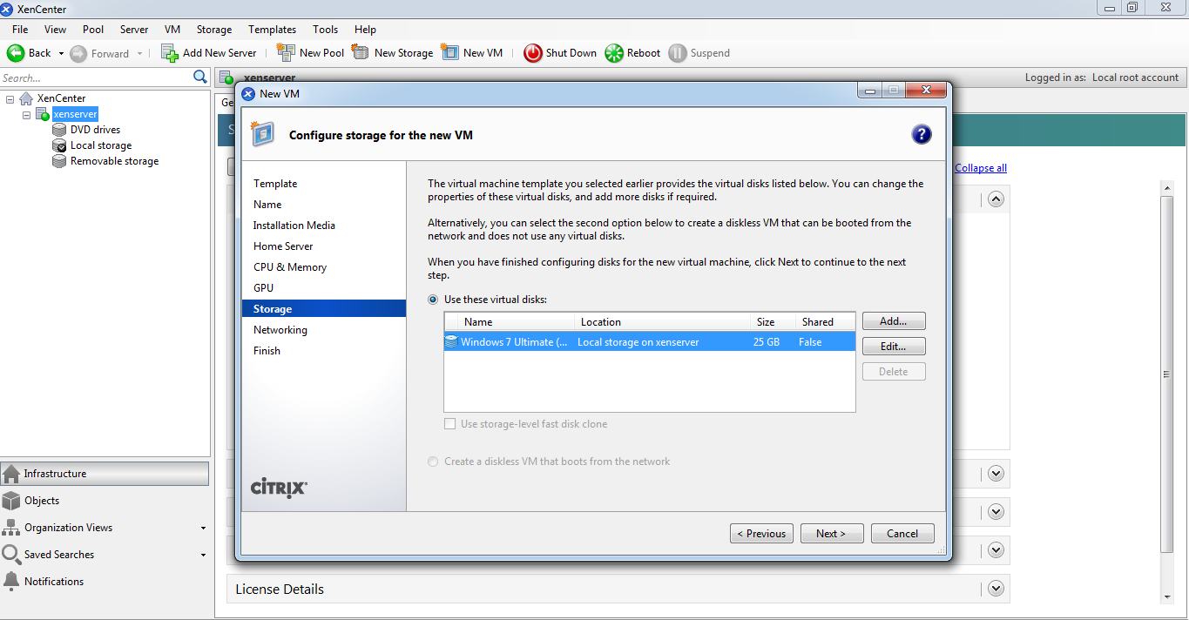
Task: Click the < Previous button
Action: [x=761, y=534]
